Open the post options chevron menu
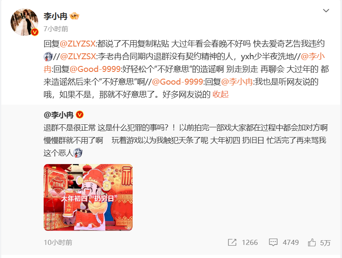This screenshot has height=258, width=342. (x=326, y=11)
